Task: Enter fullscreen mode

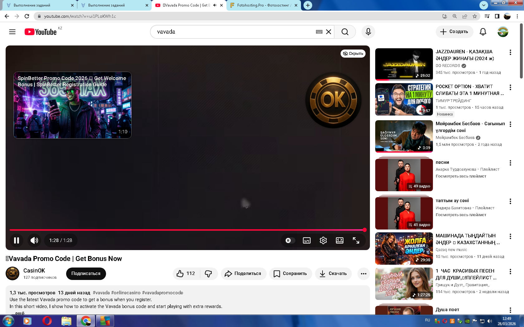Action: point(356,240)
